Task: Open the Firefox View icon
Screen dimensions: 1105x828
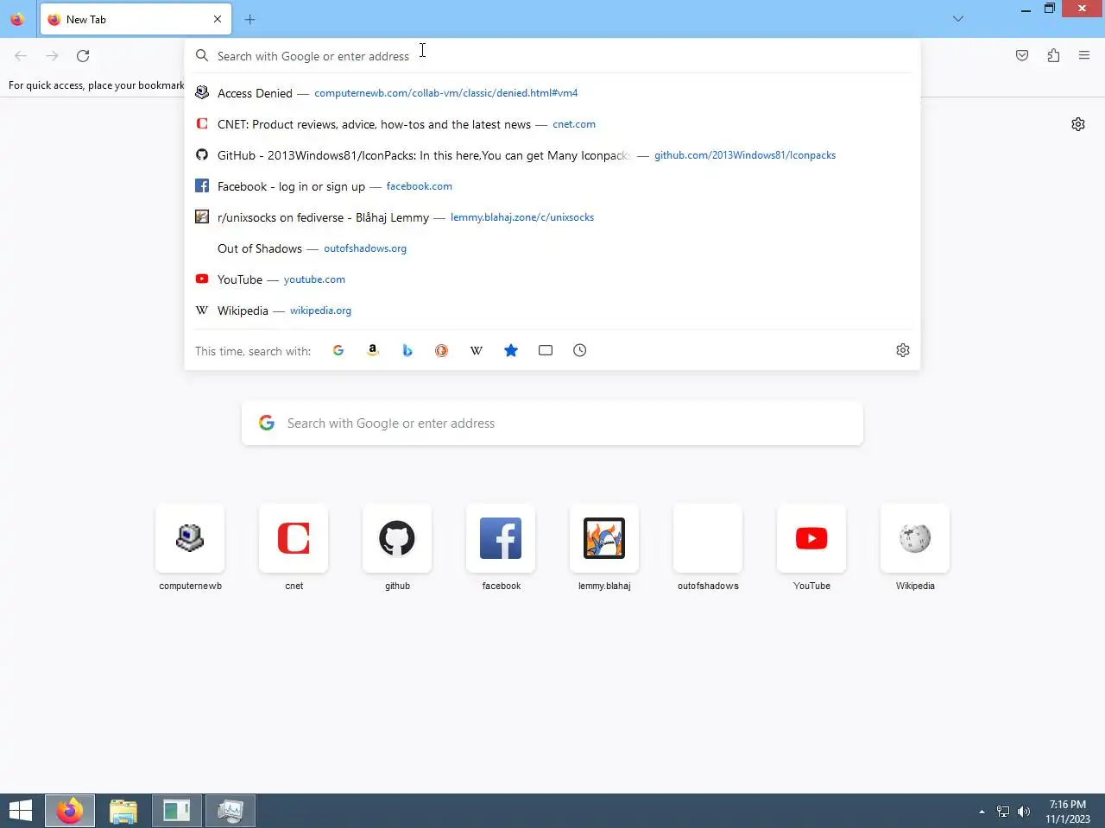Action: pos(17,19)
